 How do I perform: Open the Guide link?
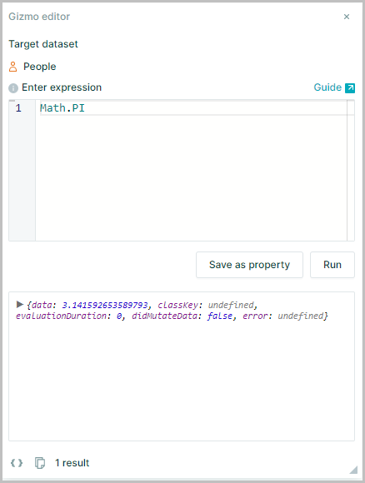click(x=327, y=87)
